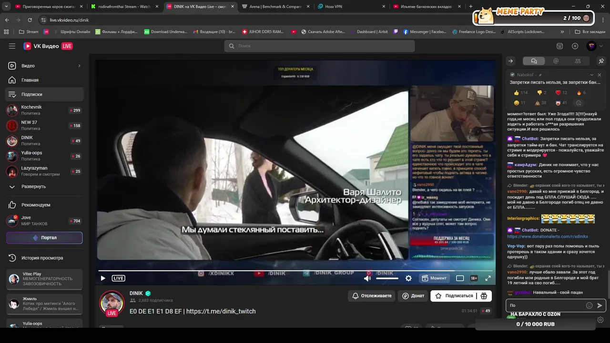Click the pin icon above chat
This screenshot has width=610, height=343.
pyautogui.click(x=601, y=61)
